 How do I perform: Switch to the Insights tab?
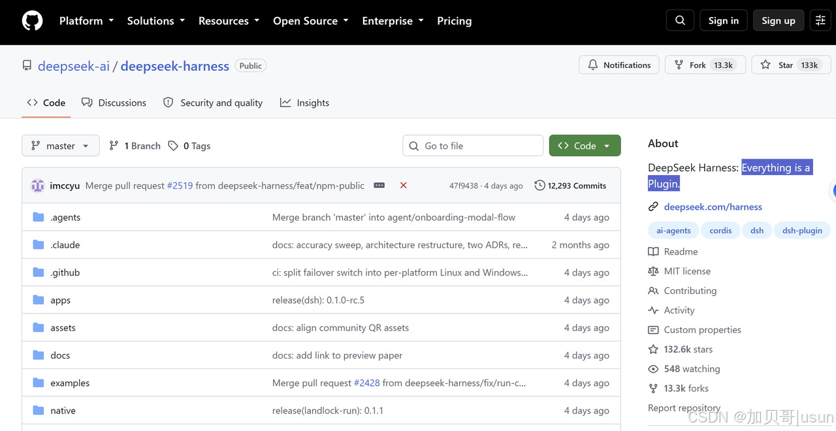pyautogui.click(x=304, y=103)
